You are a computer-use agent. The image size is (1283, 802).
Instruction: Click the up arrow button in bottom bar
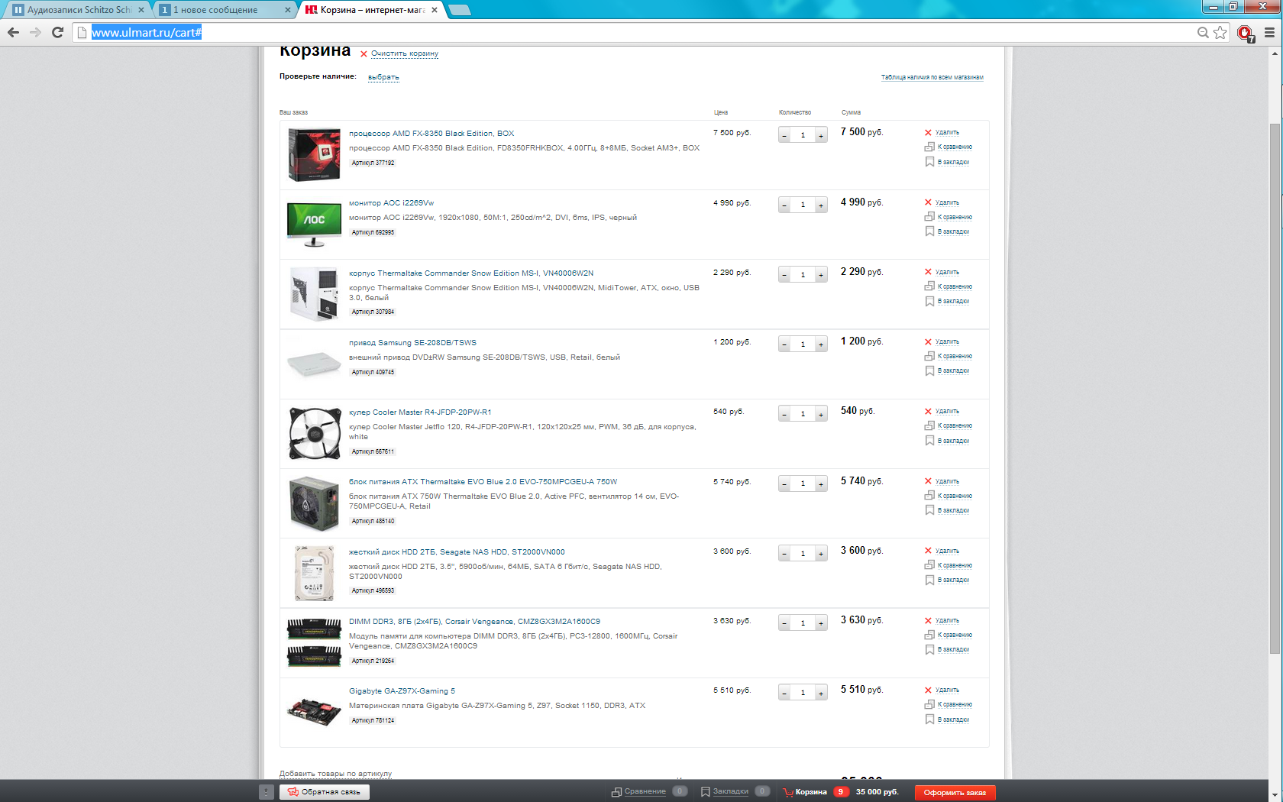tap(266, 792)
